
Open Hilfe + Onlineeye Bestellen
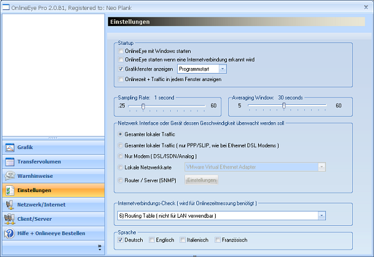click(x=54, y=233)
